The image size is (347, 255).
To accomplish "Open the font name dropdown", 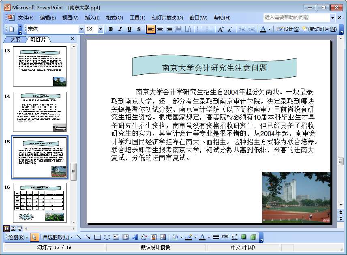I will [x=81, y=29].
